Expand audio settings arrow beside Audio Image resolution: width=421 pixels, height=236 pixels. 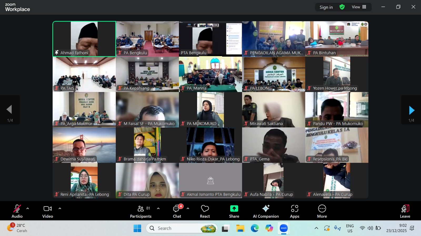(28, 208)
